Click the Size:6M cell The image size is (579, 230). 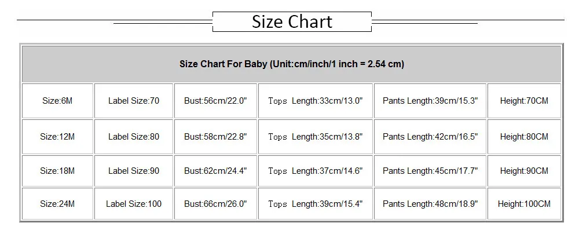point(57,101)
